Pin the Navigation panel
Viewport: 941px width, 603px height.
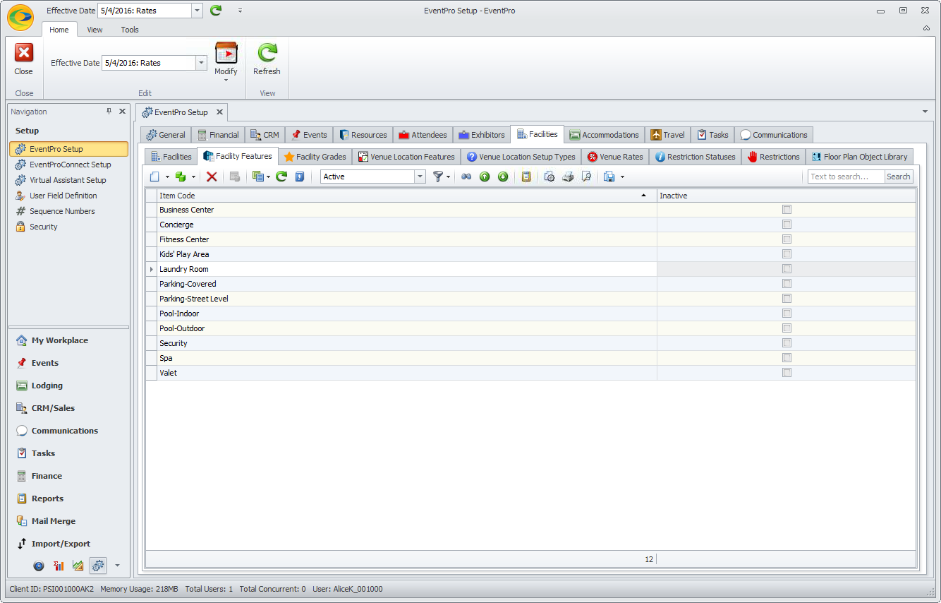tap(109, 112)
